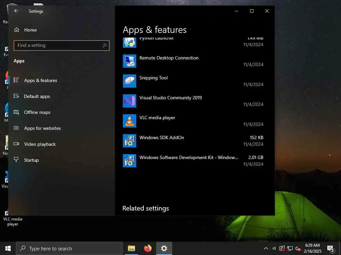341x255 pixels.
Task: Click the VLC media player cone icon in list
Action: click(x=130, y=121)
